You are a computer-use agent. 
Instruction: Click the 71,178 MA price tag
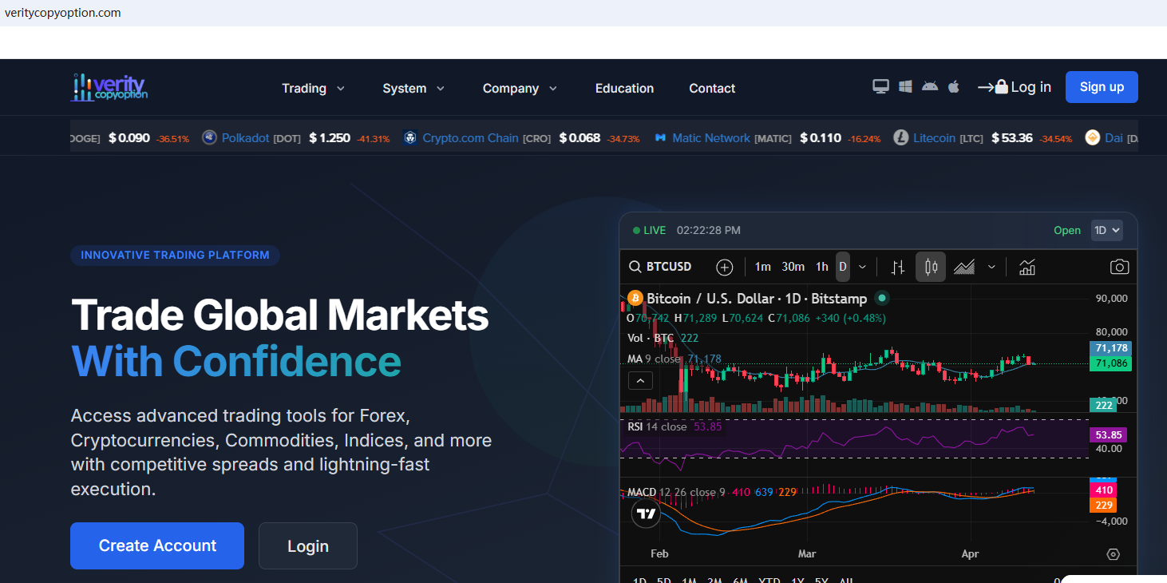click(1110, 348)
